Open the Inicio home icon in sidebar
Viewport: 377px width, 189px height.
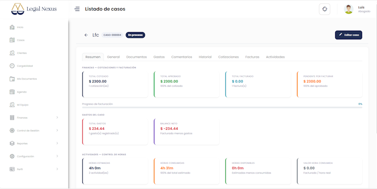click(x=12, y=27)
